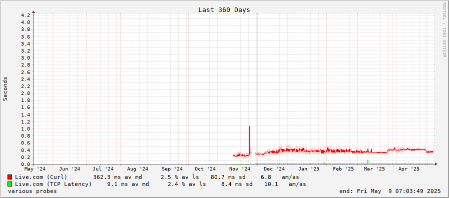The height and width of the screenshot is (198, 449).
Task: Click the tall red spike in November '24
Action: click(250, 139)
